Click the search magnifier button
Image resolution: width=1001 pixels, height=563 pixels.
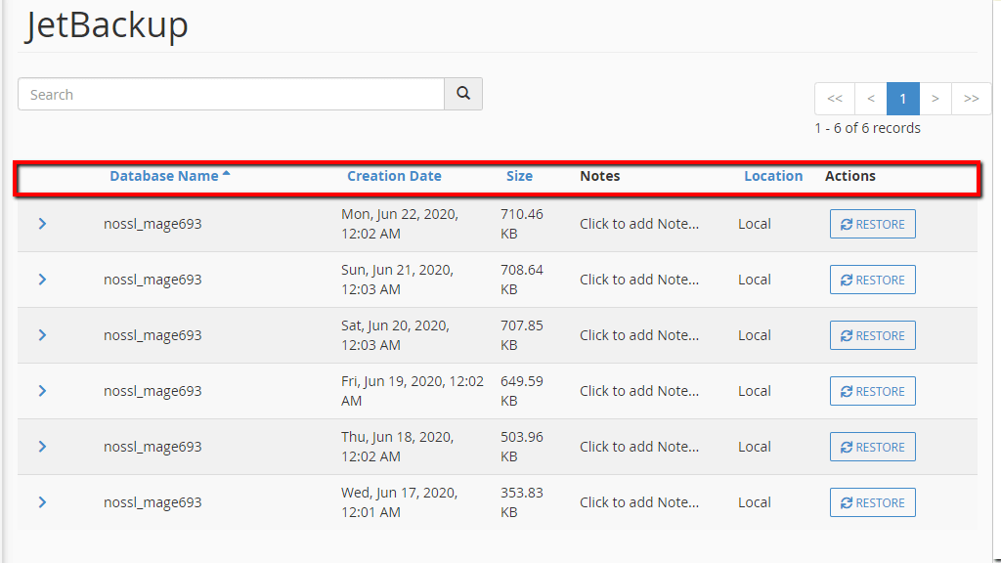pos(462,94)
